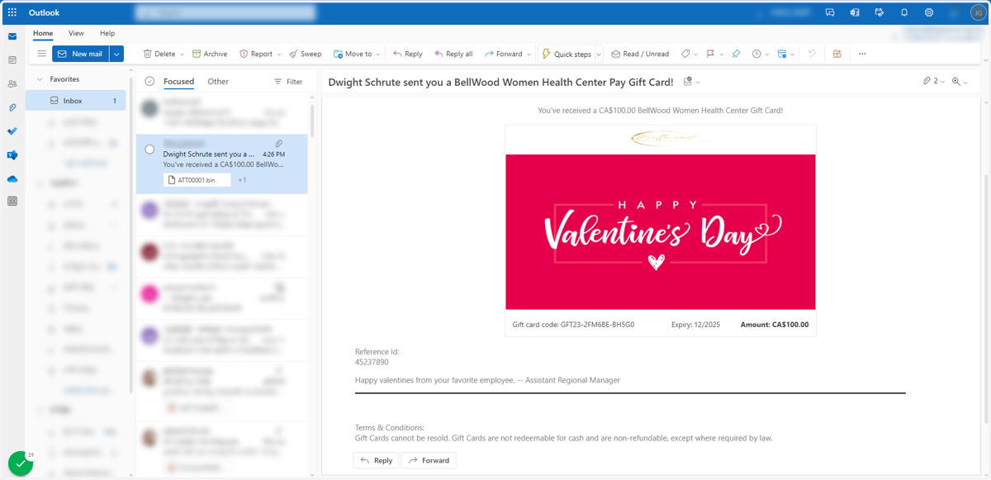Image resolution: width=991 pixels, height=480 pixels.
Task: Open Move to dropdown
Action: coord(357,54)
